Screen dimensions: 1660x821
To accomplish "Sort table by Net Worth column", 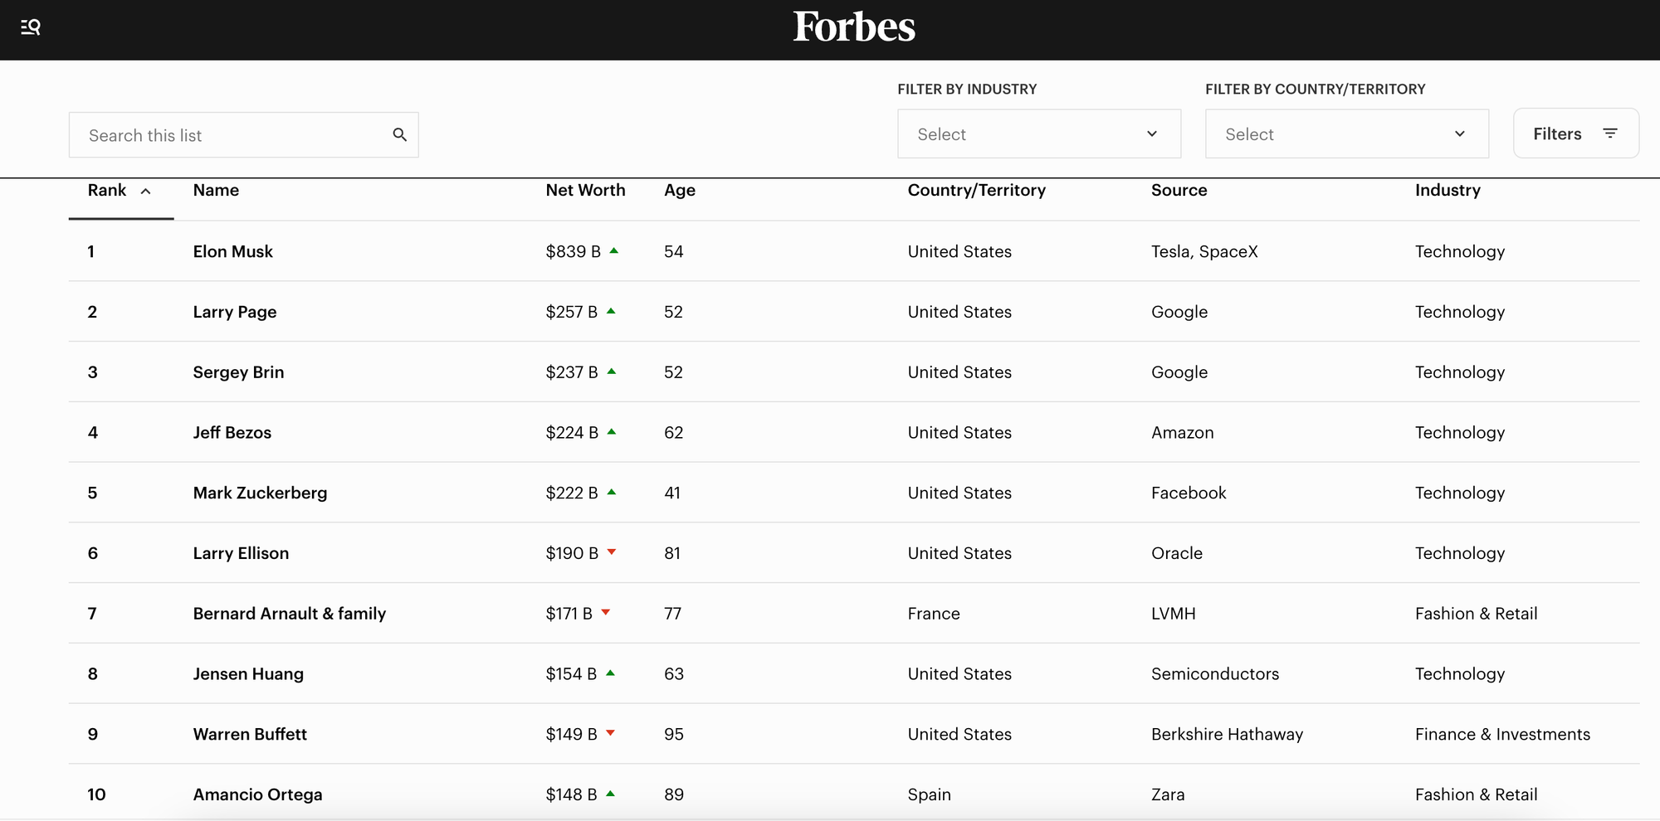I will click(585, 190).
